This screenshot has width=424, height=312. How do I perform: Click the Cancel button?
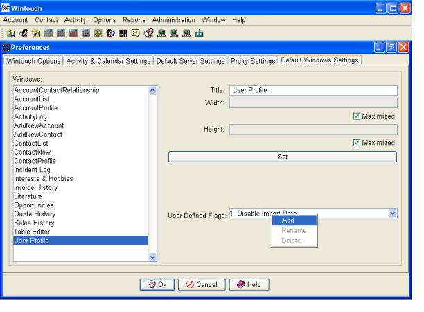tap(202, 285)
